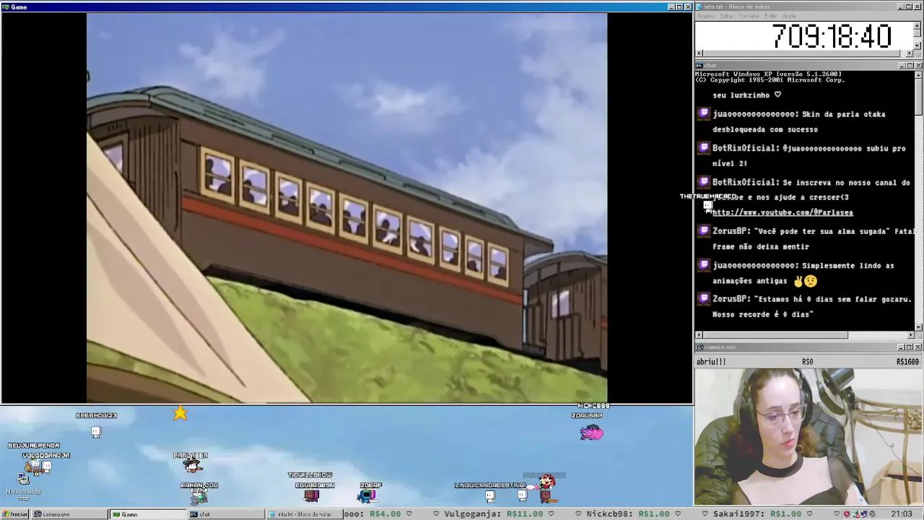Minimize the chat window
The height and width of the screenshot is (520, 924).
[x=902, y=66]
